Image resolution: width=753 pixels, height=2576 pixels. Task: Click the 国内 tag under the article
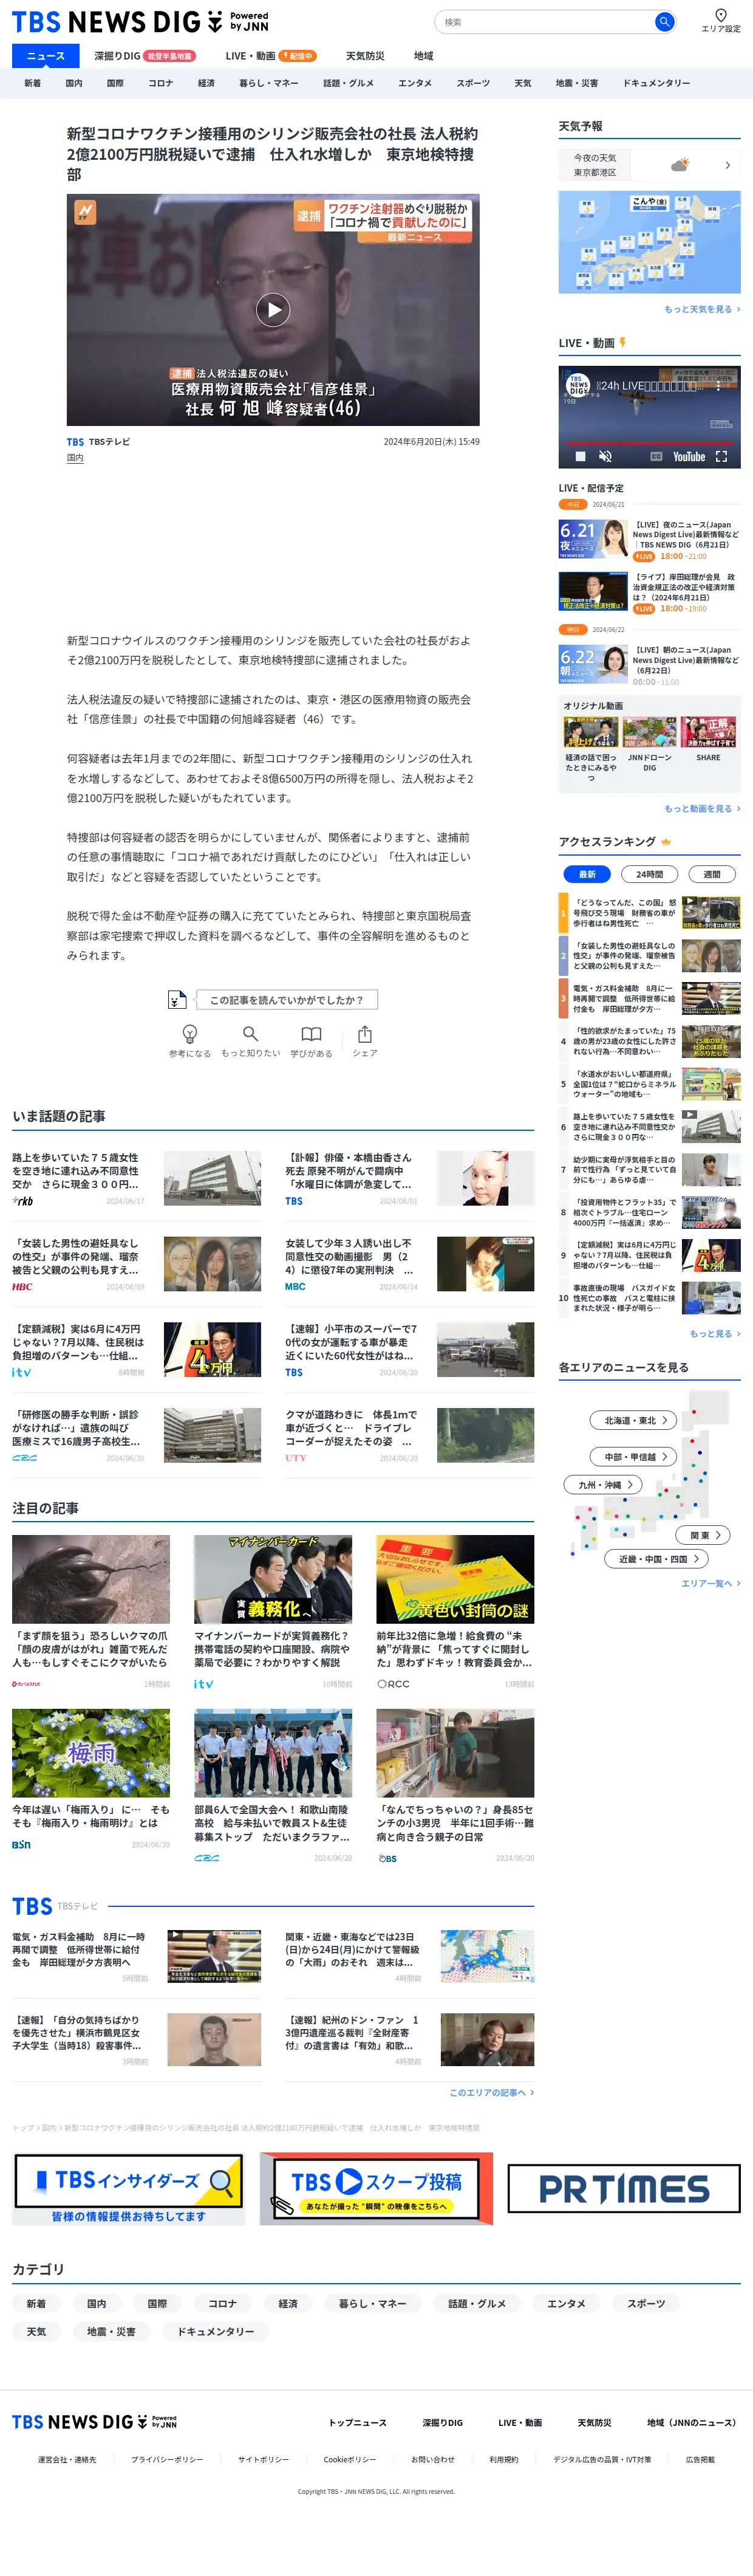(x=75, y=458)
